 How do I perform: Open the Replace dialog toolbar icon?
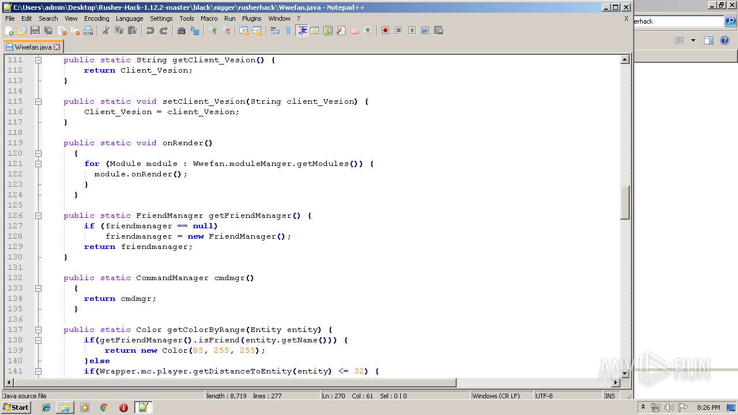pyautogui.click(x=194, y=31)
